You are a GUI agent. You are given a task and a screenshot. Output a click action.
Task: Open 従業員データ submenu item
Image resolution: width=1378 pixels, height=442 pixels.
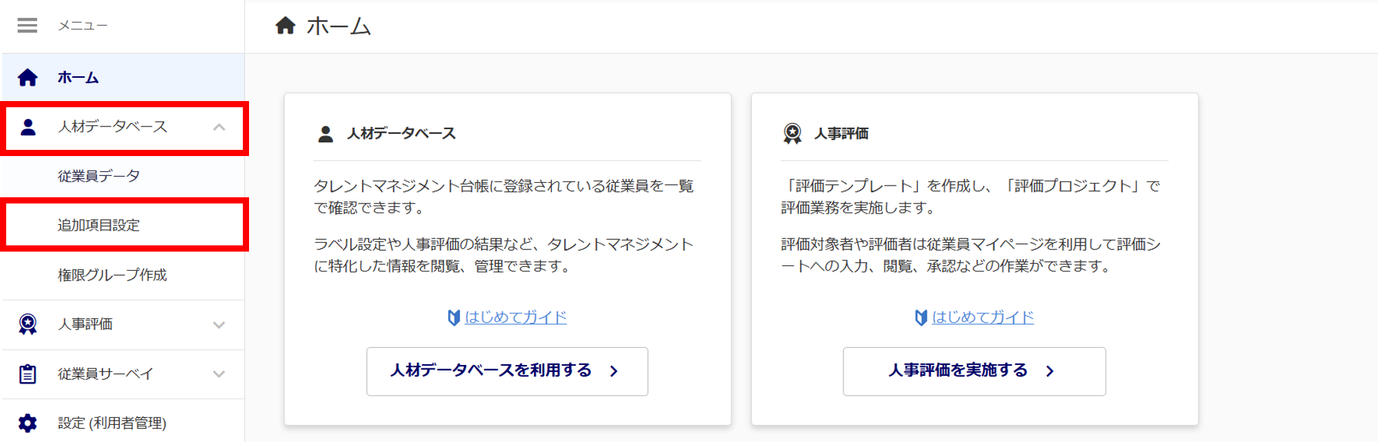98,177
